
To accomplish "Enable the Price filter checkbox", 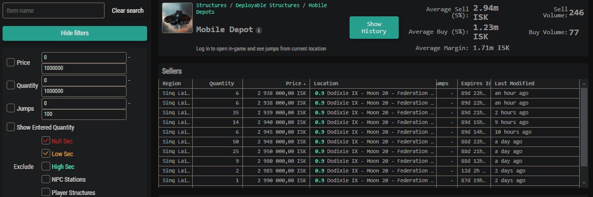I will (11, 63).
